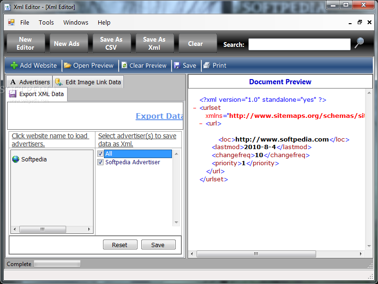
Task: Click Print in the toolbar
Action: (x=219, y=65)
